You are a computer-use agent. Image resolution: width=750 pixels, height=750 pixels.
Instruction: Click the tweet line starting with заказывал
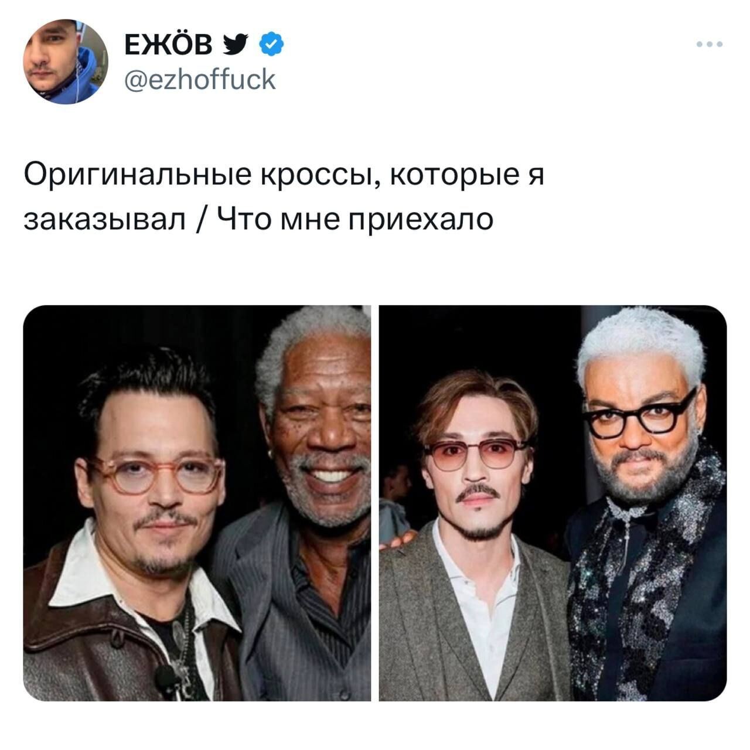click(x=258, y=220)
